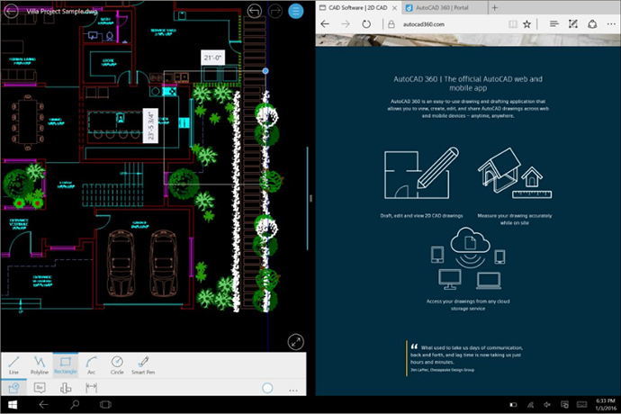Viewport: 621px width, 414px height.
Task: Expand the three-dot overflow in drawing toolbar
Action: tap(292, 388)
